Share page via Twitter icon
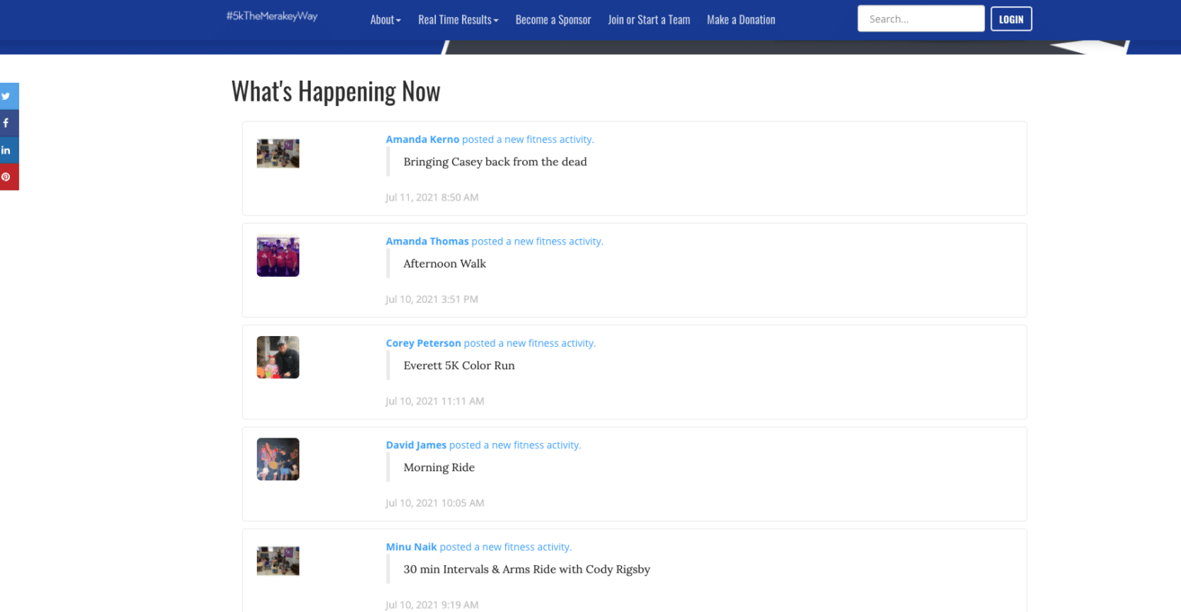The image size is (1181, 612). [6, 96]
